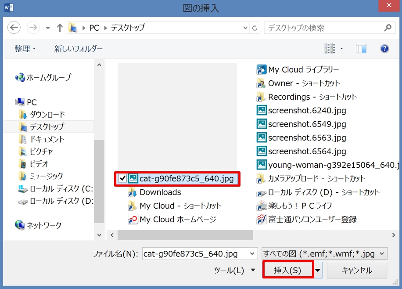Image resolution: width=402 pixels, height=289 pixels.
Task: Click the cat-g90fe873c5_640.jpg image file icon
Action: click(x=133, y=178)
